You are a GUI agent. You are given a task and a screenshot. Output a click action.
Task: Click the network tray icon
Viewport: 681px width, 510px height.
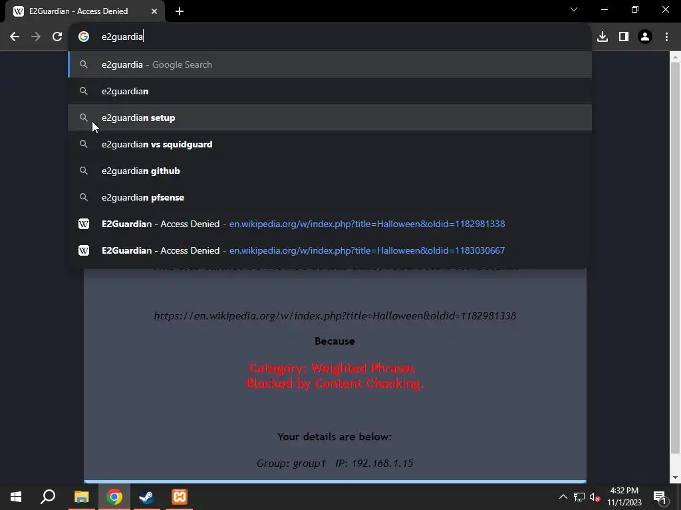(579, 497)
